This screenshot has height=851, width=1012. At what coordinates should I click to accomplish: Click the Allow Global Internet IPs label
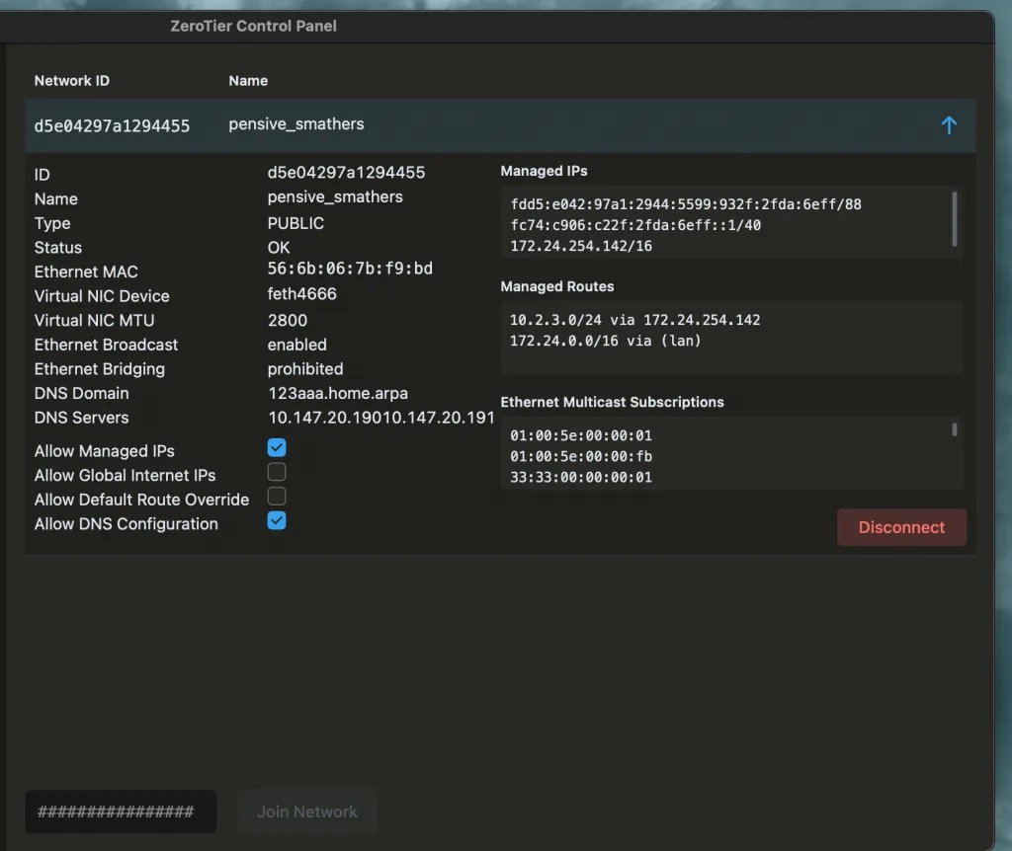tap(125, 475)
